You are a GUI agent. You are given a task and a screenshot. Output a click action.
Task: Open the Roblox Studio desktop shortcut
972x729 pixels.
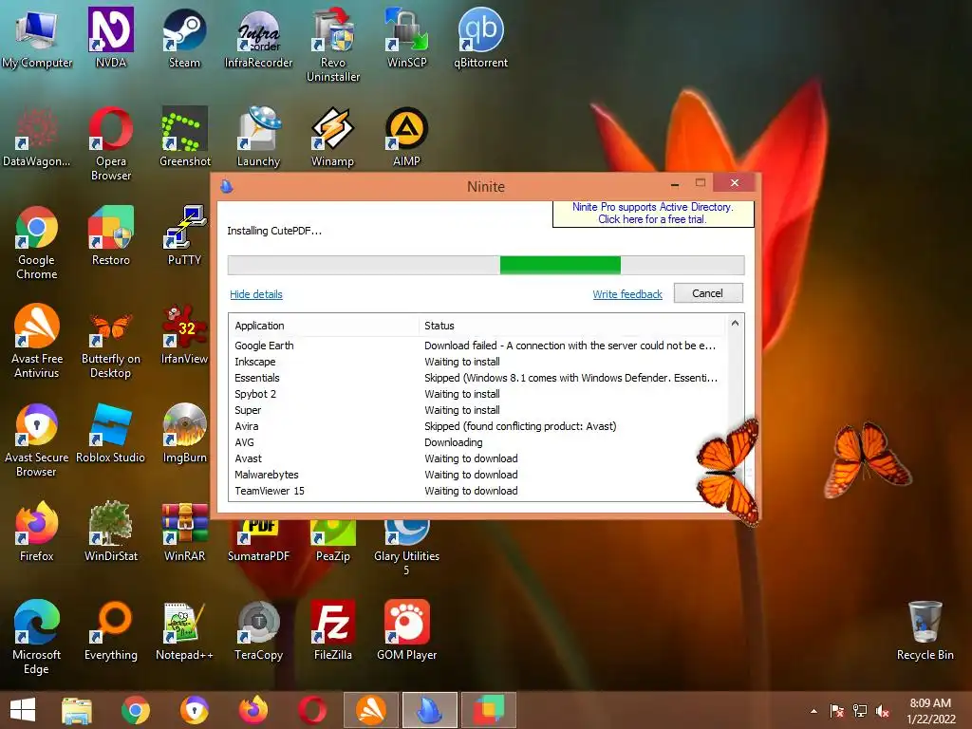[110, 433]
